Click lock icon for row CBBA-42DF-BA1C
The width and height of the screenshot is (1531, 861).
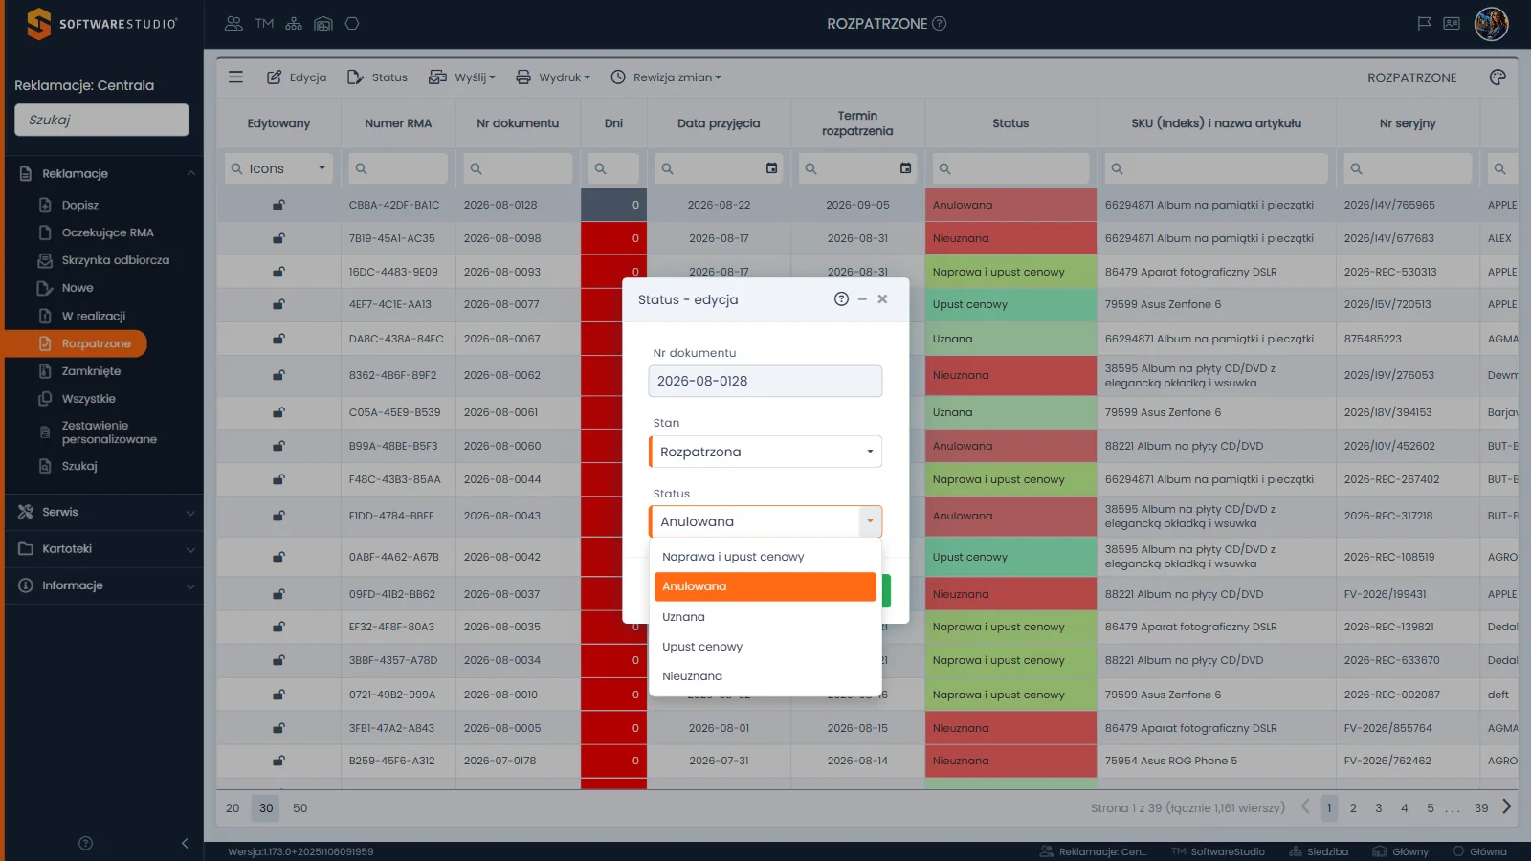pos(278,205)
